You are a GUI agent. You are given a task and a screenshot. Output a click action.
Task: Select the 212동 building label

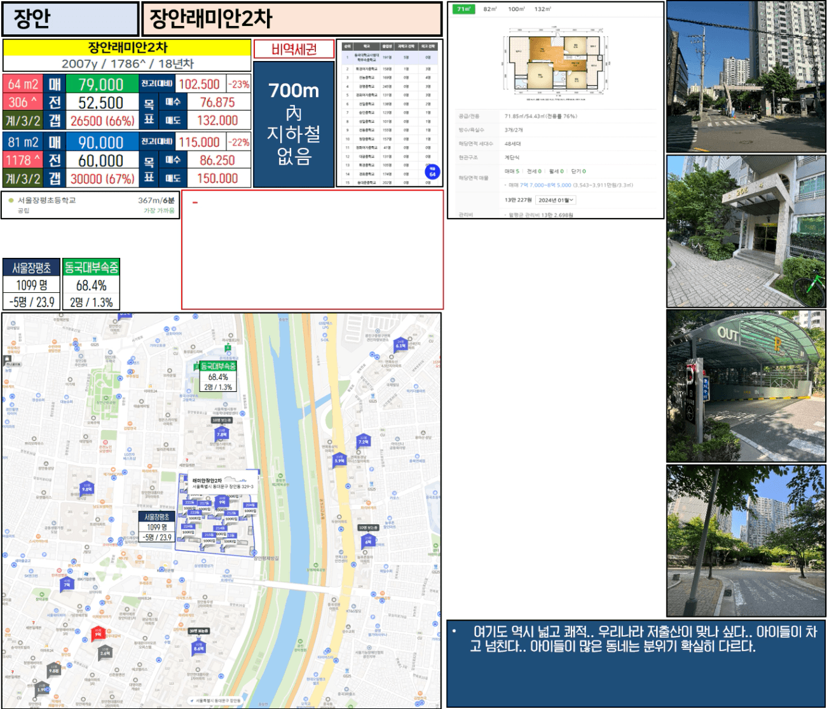tap(231, 513)
